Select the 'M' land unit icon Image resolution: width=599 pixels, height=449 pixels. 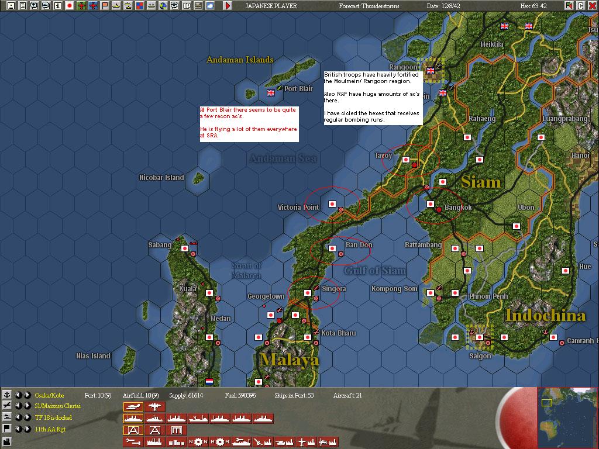pos(176,430)
